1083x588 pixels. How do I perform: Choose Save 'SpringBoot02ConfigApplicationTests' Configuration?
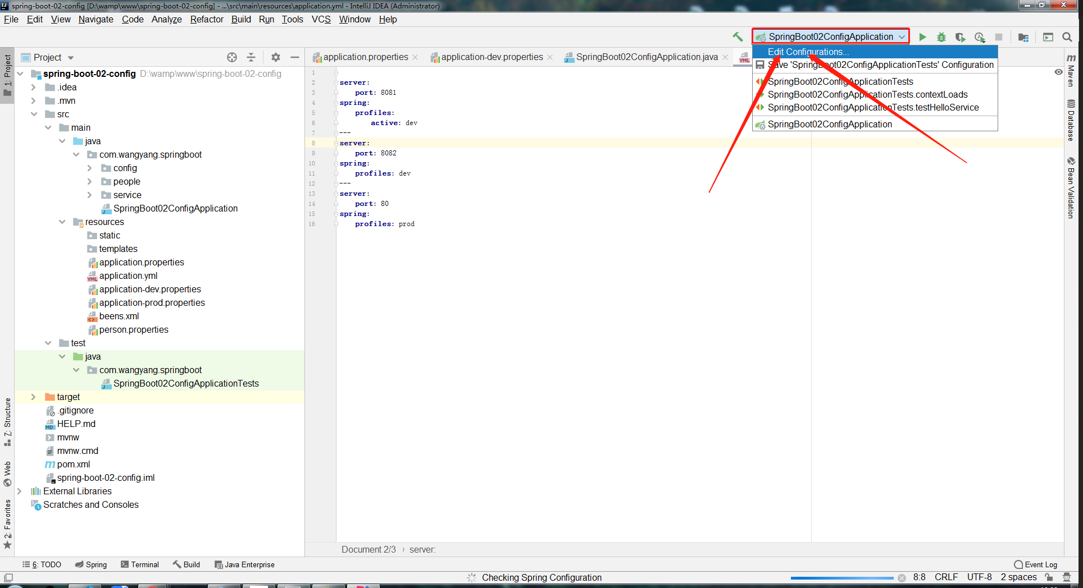click(875, 65)
